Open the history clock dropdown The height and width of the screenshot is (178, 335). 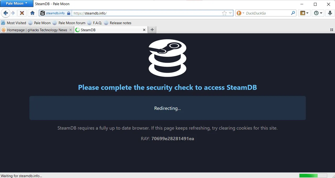pos(318,13)
